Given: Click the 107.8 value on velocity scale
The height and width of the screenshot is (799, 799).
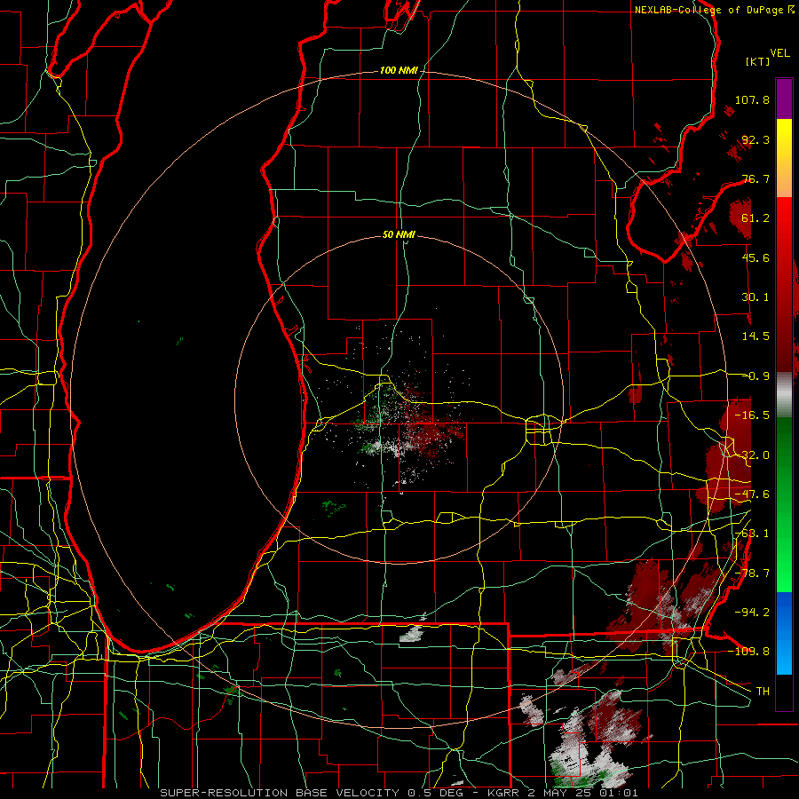Looking at the screenshot, I should pos(752,99).
